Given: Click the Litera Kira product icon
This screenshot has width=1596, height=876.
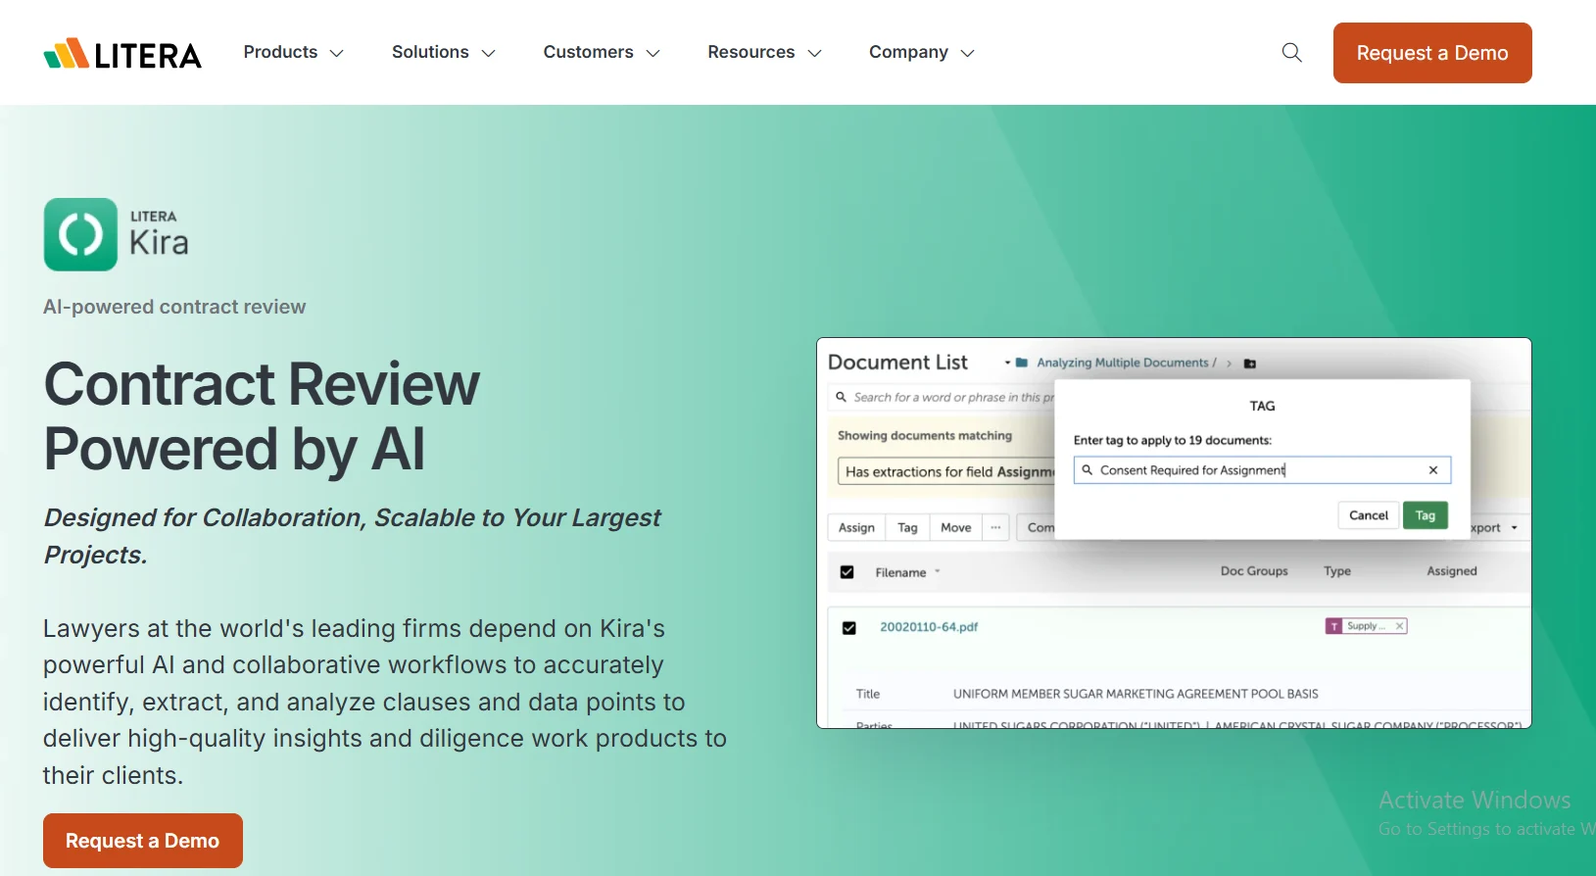Looking at the screenshot, I should [80, 234].
